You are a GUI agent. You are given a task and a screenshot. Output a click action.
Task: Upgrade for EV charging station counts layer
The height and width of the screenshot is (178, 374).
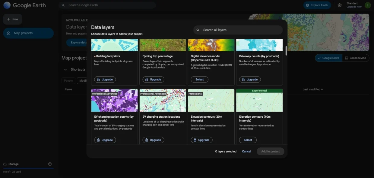tap(105, 140)
